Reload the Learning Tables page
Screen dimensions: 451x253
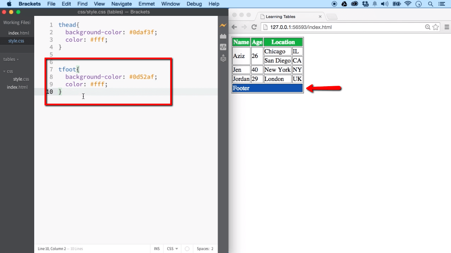(254, 27)
